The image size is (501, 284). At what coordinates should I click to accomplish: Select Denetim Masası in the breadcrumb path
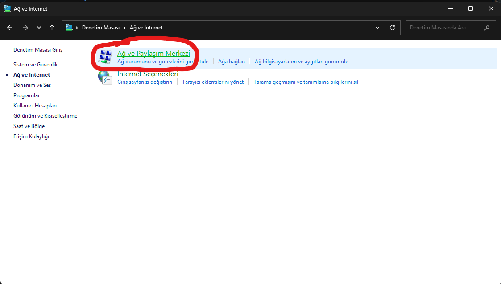tap(101, 28)
